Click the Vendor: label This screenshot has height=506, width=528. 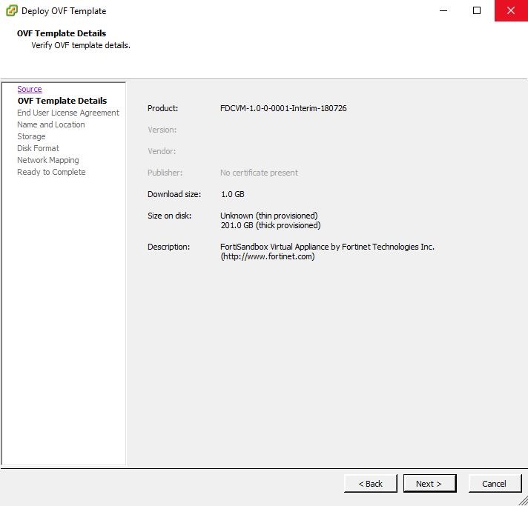point(162,151)
